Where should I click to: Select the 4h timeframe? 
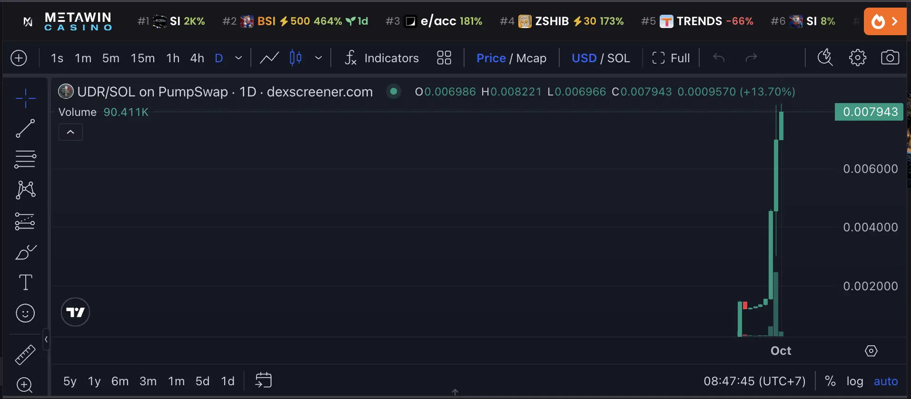pyautogui.click(x=197, y=58)
